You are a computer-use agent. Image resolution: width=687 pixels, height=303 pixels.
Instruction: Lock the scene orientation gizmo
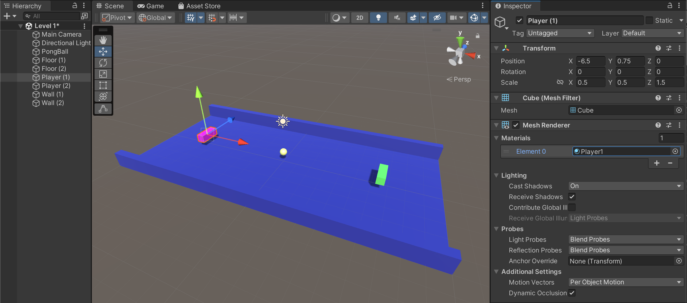478,36
